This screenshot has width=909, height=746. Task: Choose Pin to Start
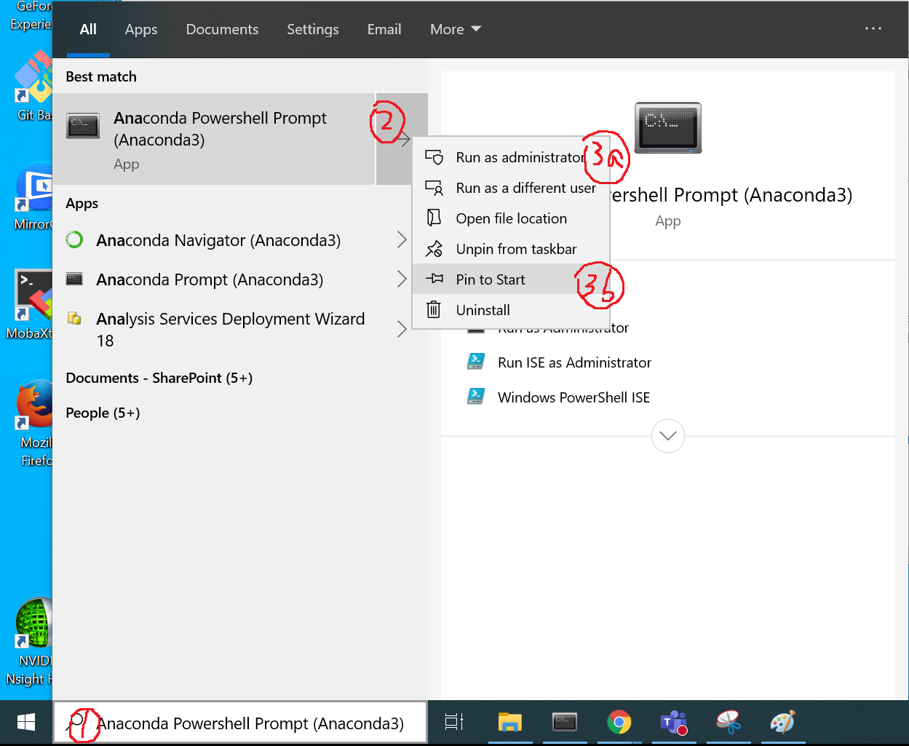click(511, 279)
